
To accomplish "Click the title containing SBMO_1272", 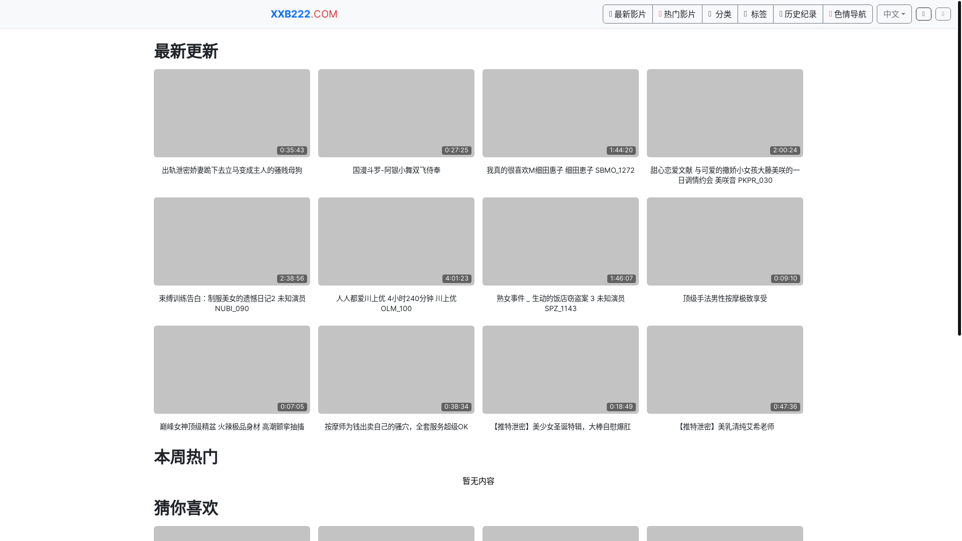I will click(x=561, y=170).
